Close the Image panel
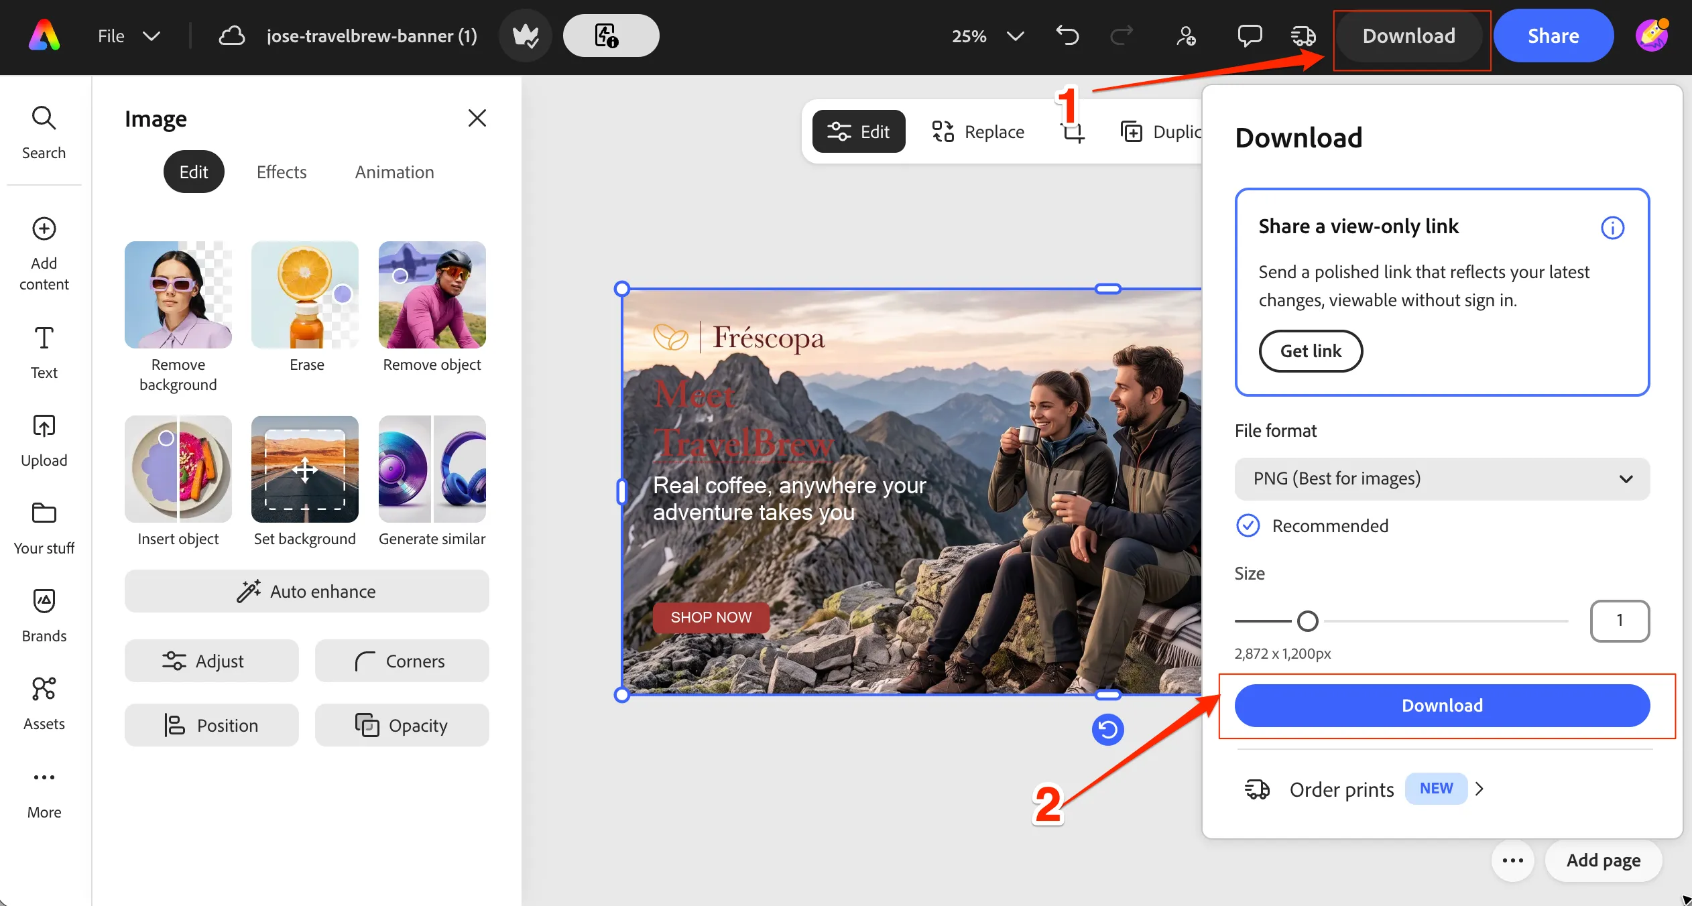The height and width of the screenshot is (906, 1692). pyautogui.click(x=477, y=118)
